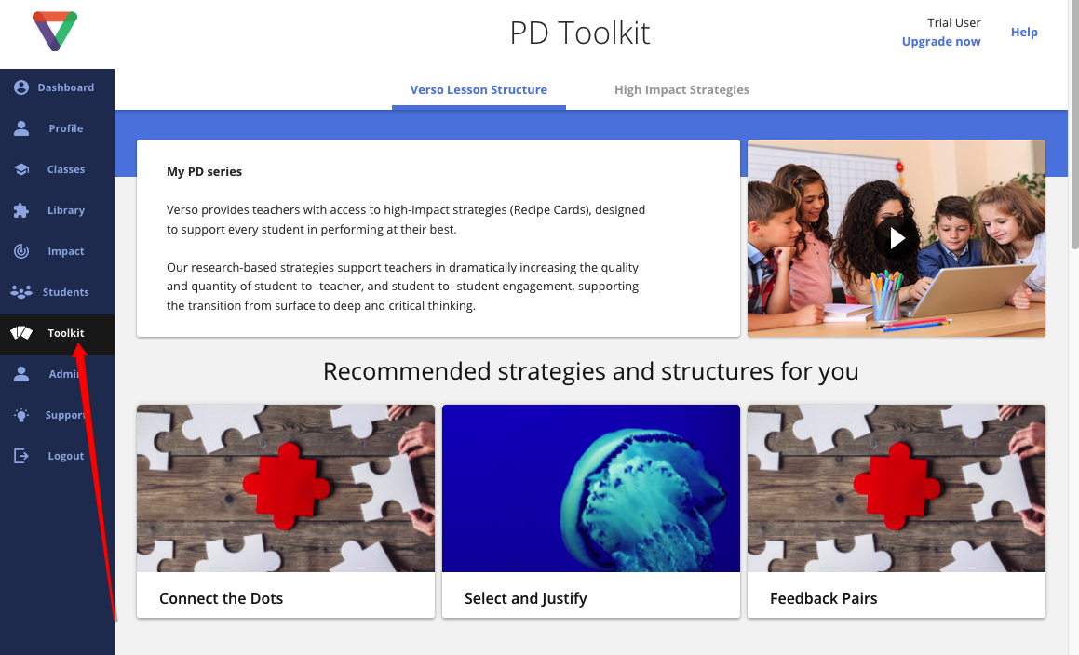The image size is (1079, 655).
Task: Click the Profile person icon
Action: click(21, 128)
